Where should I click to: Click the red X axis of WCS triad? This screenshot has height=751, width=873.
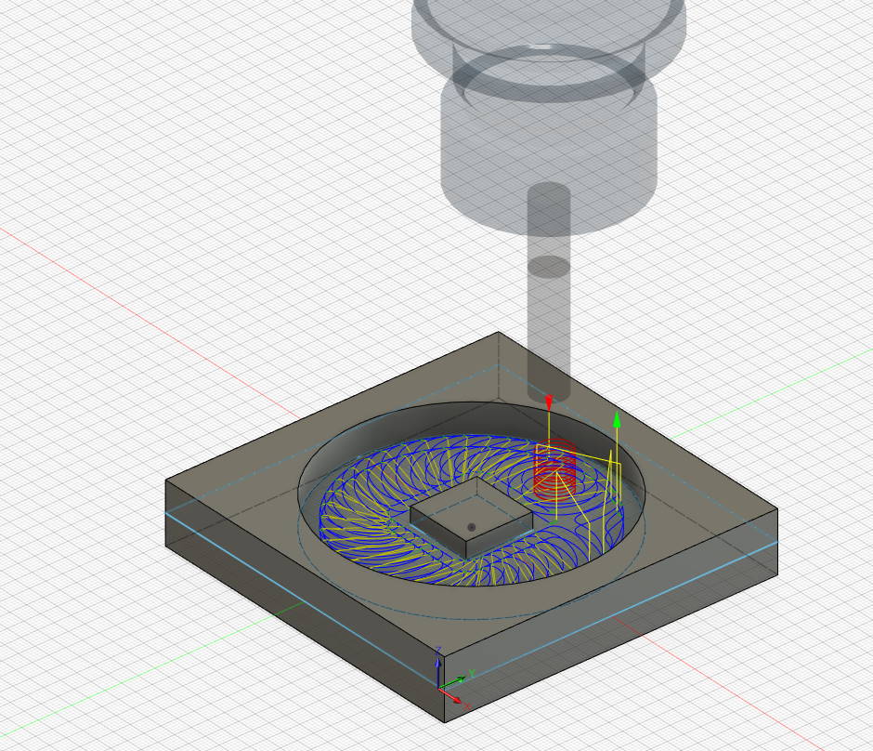click(452, 697)
